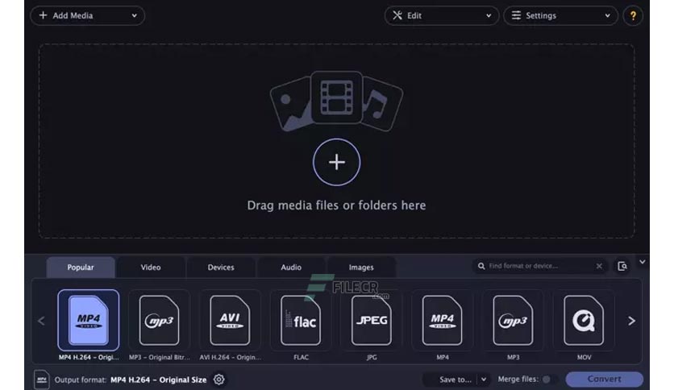Open help via the question mark
The image size is (674, 390).
(x=633, y=15)
